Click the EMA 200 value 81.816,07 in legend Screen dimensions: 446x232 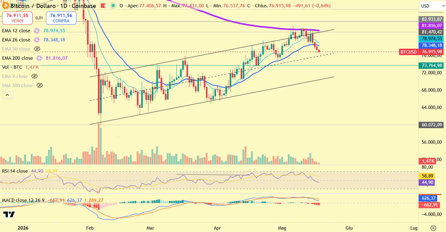click(57, 58)
